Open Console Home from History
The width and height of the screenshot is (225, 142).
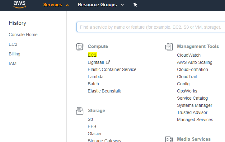pyautogui.click(x=23, y=35)
